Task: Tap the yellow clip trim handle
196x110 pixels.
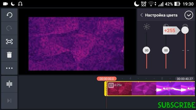Action: (105, 89)
